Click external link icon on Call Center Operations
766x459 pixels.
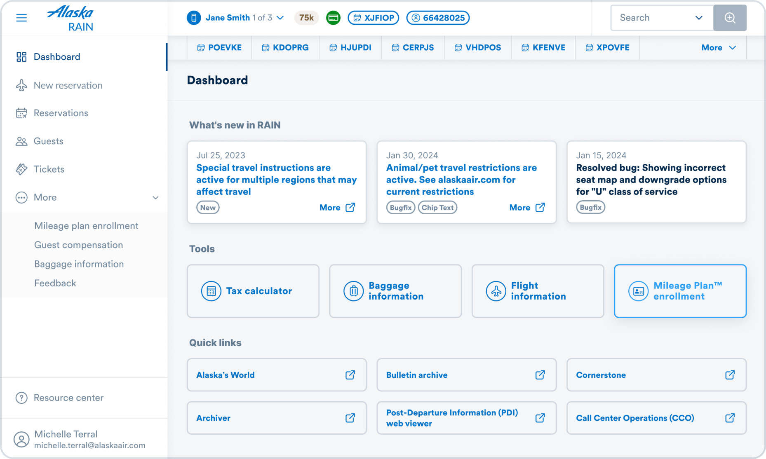[730, 418]
